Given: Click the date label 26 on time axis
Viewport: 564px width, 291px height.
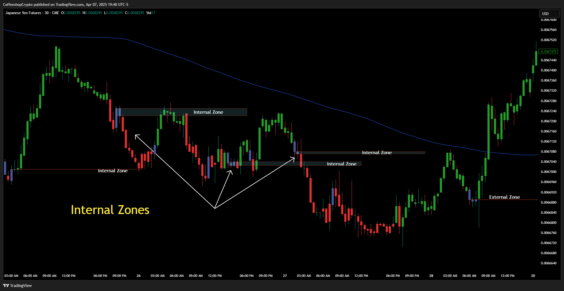Looking at the screenshot, I should [x=139, y=276].
